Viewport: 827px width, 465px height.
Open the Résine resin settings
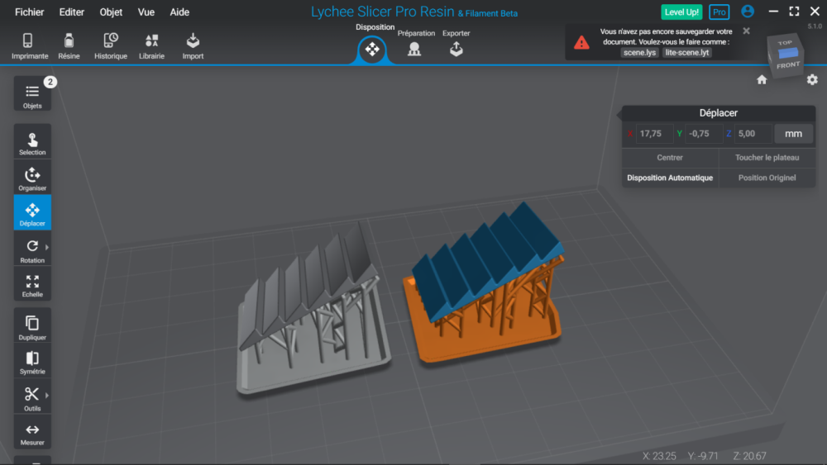coord(69,45)
